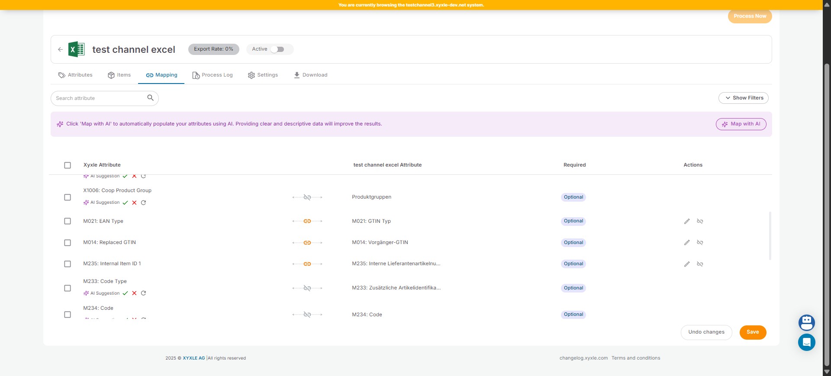Unlink the M014: Replaced GTIN mapping
The width and height of the screenshot is (831, 376).
[x=700, y=243]
